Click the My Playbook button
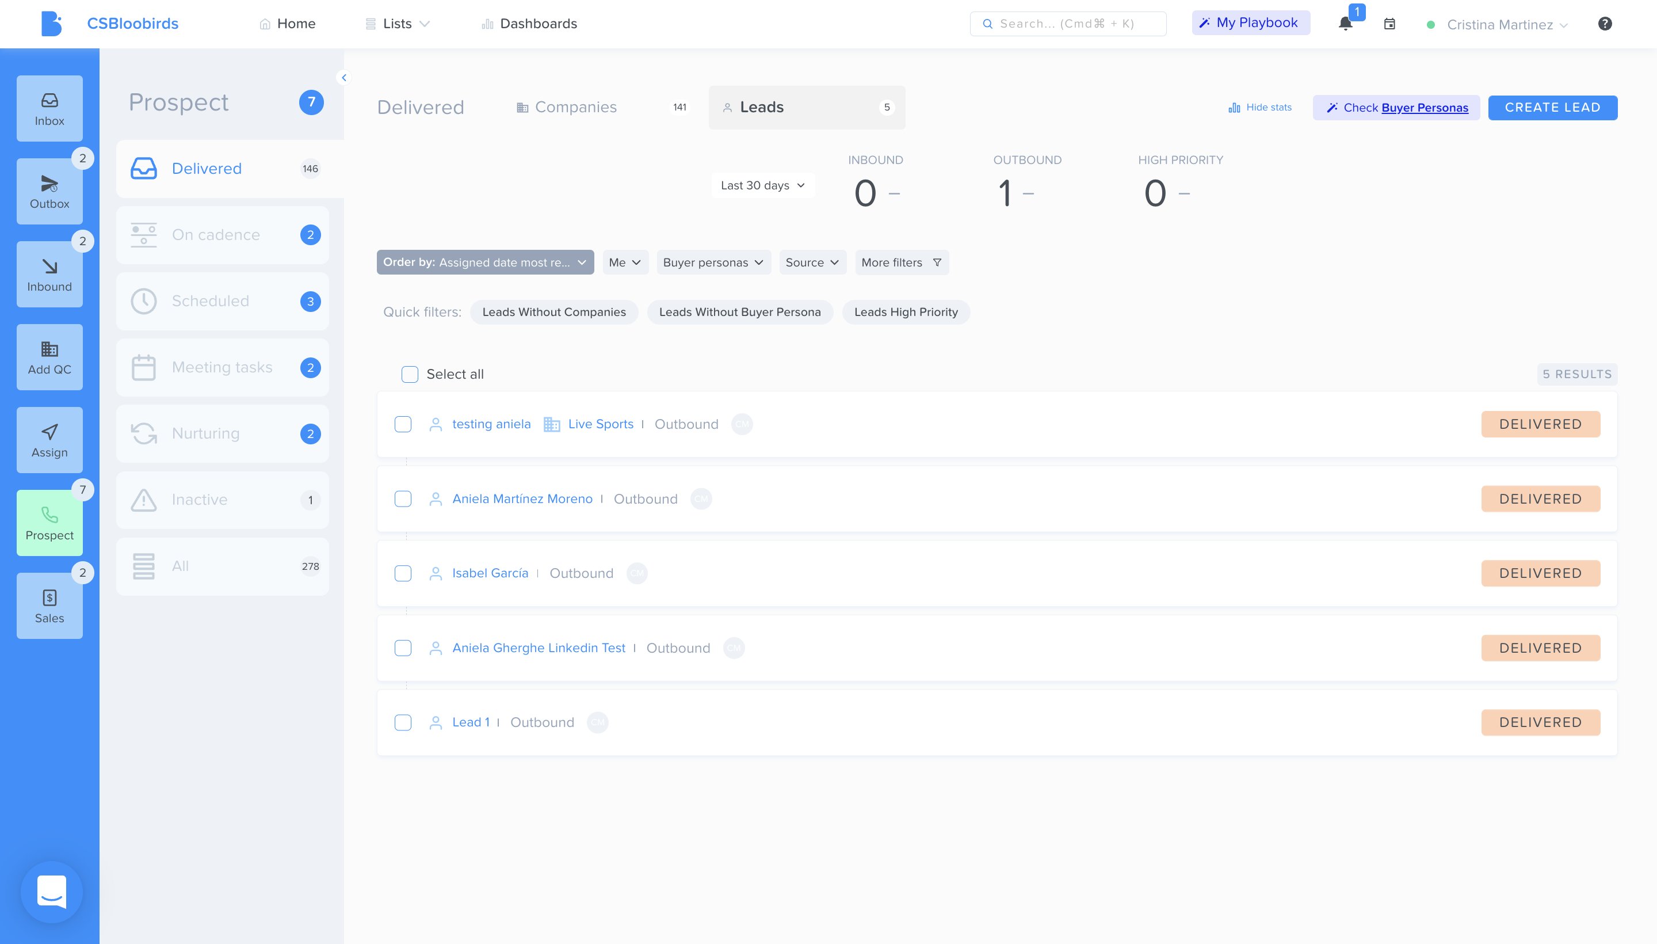Viewport: 1657px width, 944px height. 1251,24
